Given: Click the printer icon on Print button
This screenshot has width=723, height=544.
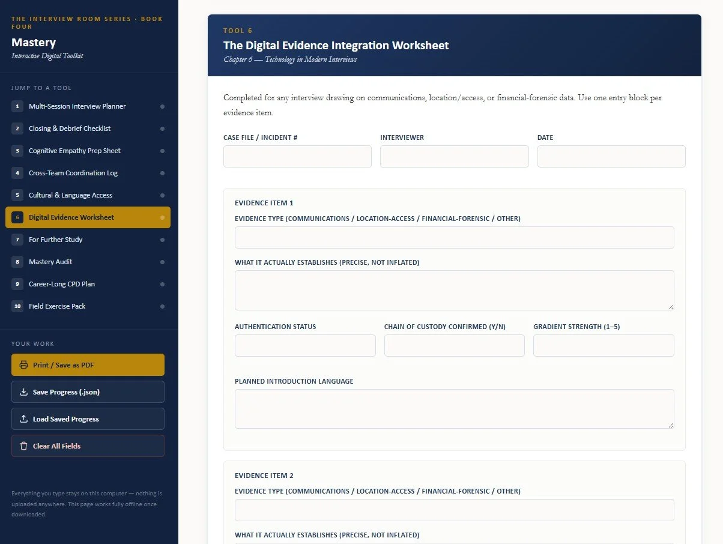Looking at the screenshot, I should click(x=24, y=365).
